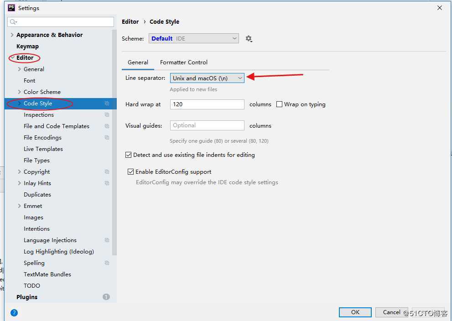452x321 pixels.
Task: Toggle the Wrap on typing checkbox
Action: point(279,104)
